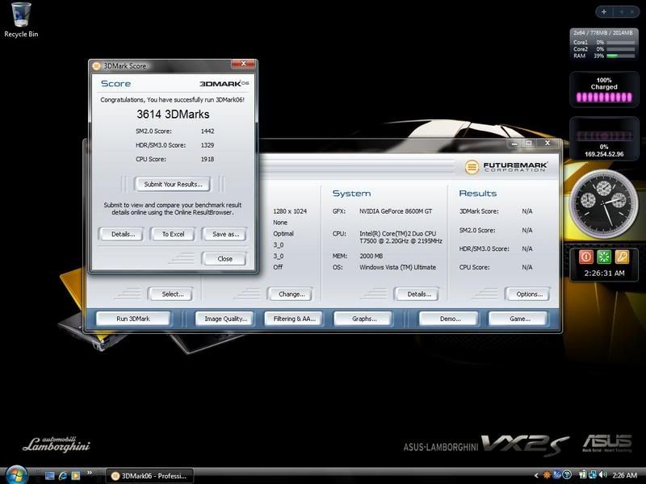Click the CPU usage gadget
The image size is (646, 484).
(604, 44)
